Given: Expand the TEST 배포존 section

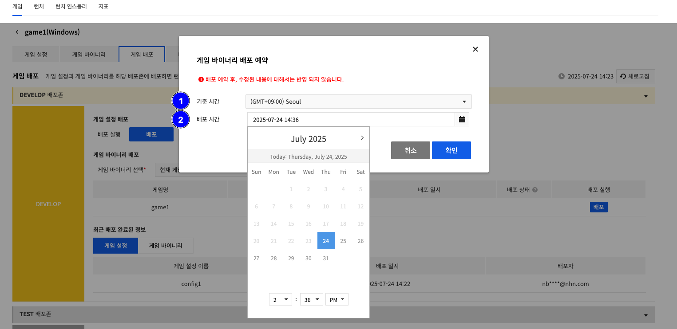Looking at the screenshot, I should coord(645,314).
